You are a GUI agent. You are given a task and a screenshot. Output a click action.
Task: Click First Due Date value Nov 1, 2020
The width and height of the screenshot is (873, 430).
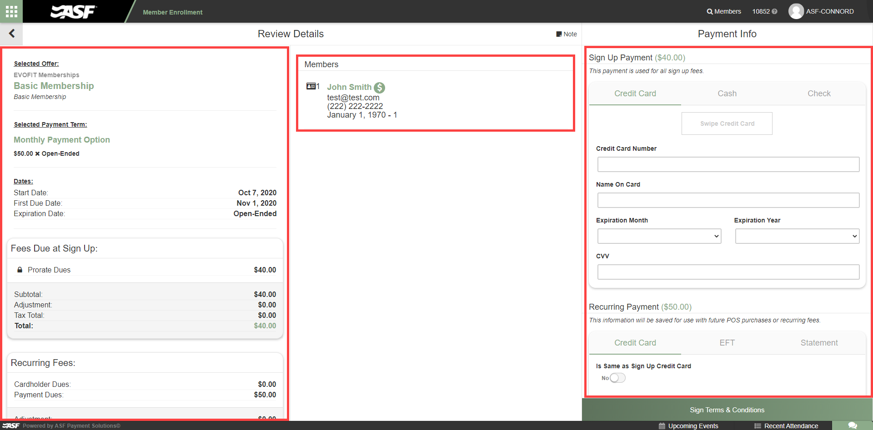click(x=256, y=203)
